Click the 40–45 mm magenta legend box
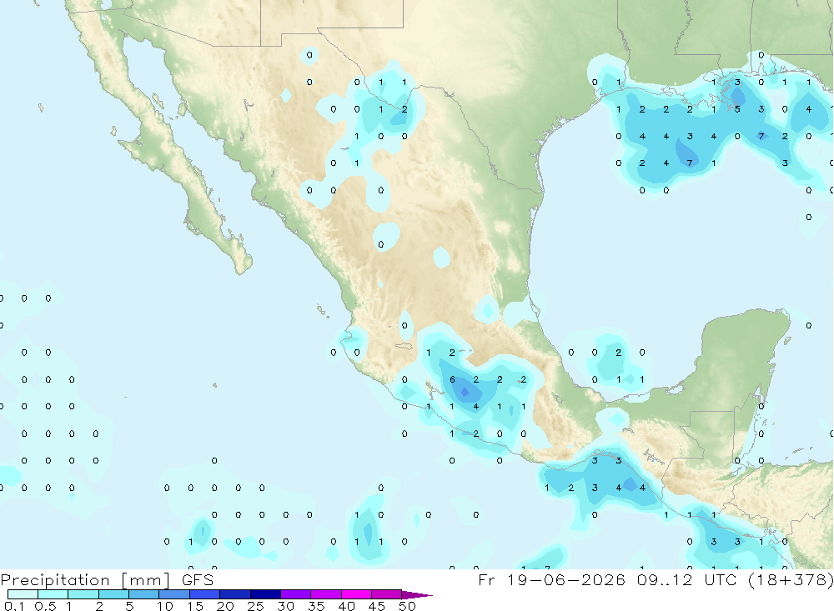 pos(356,594)
